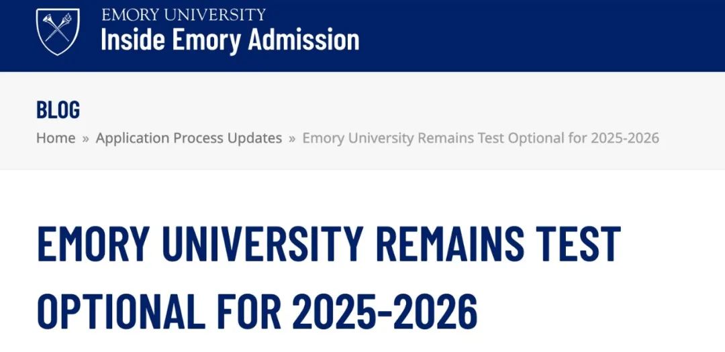Open Application Process Updates breadcrumb
The image size is (725, 352).
pyautogui.click(x=189, y=137)
